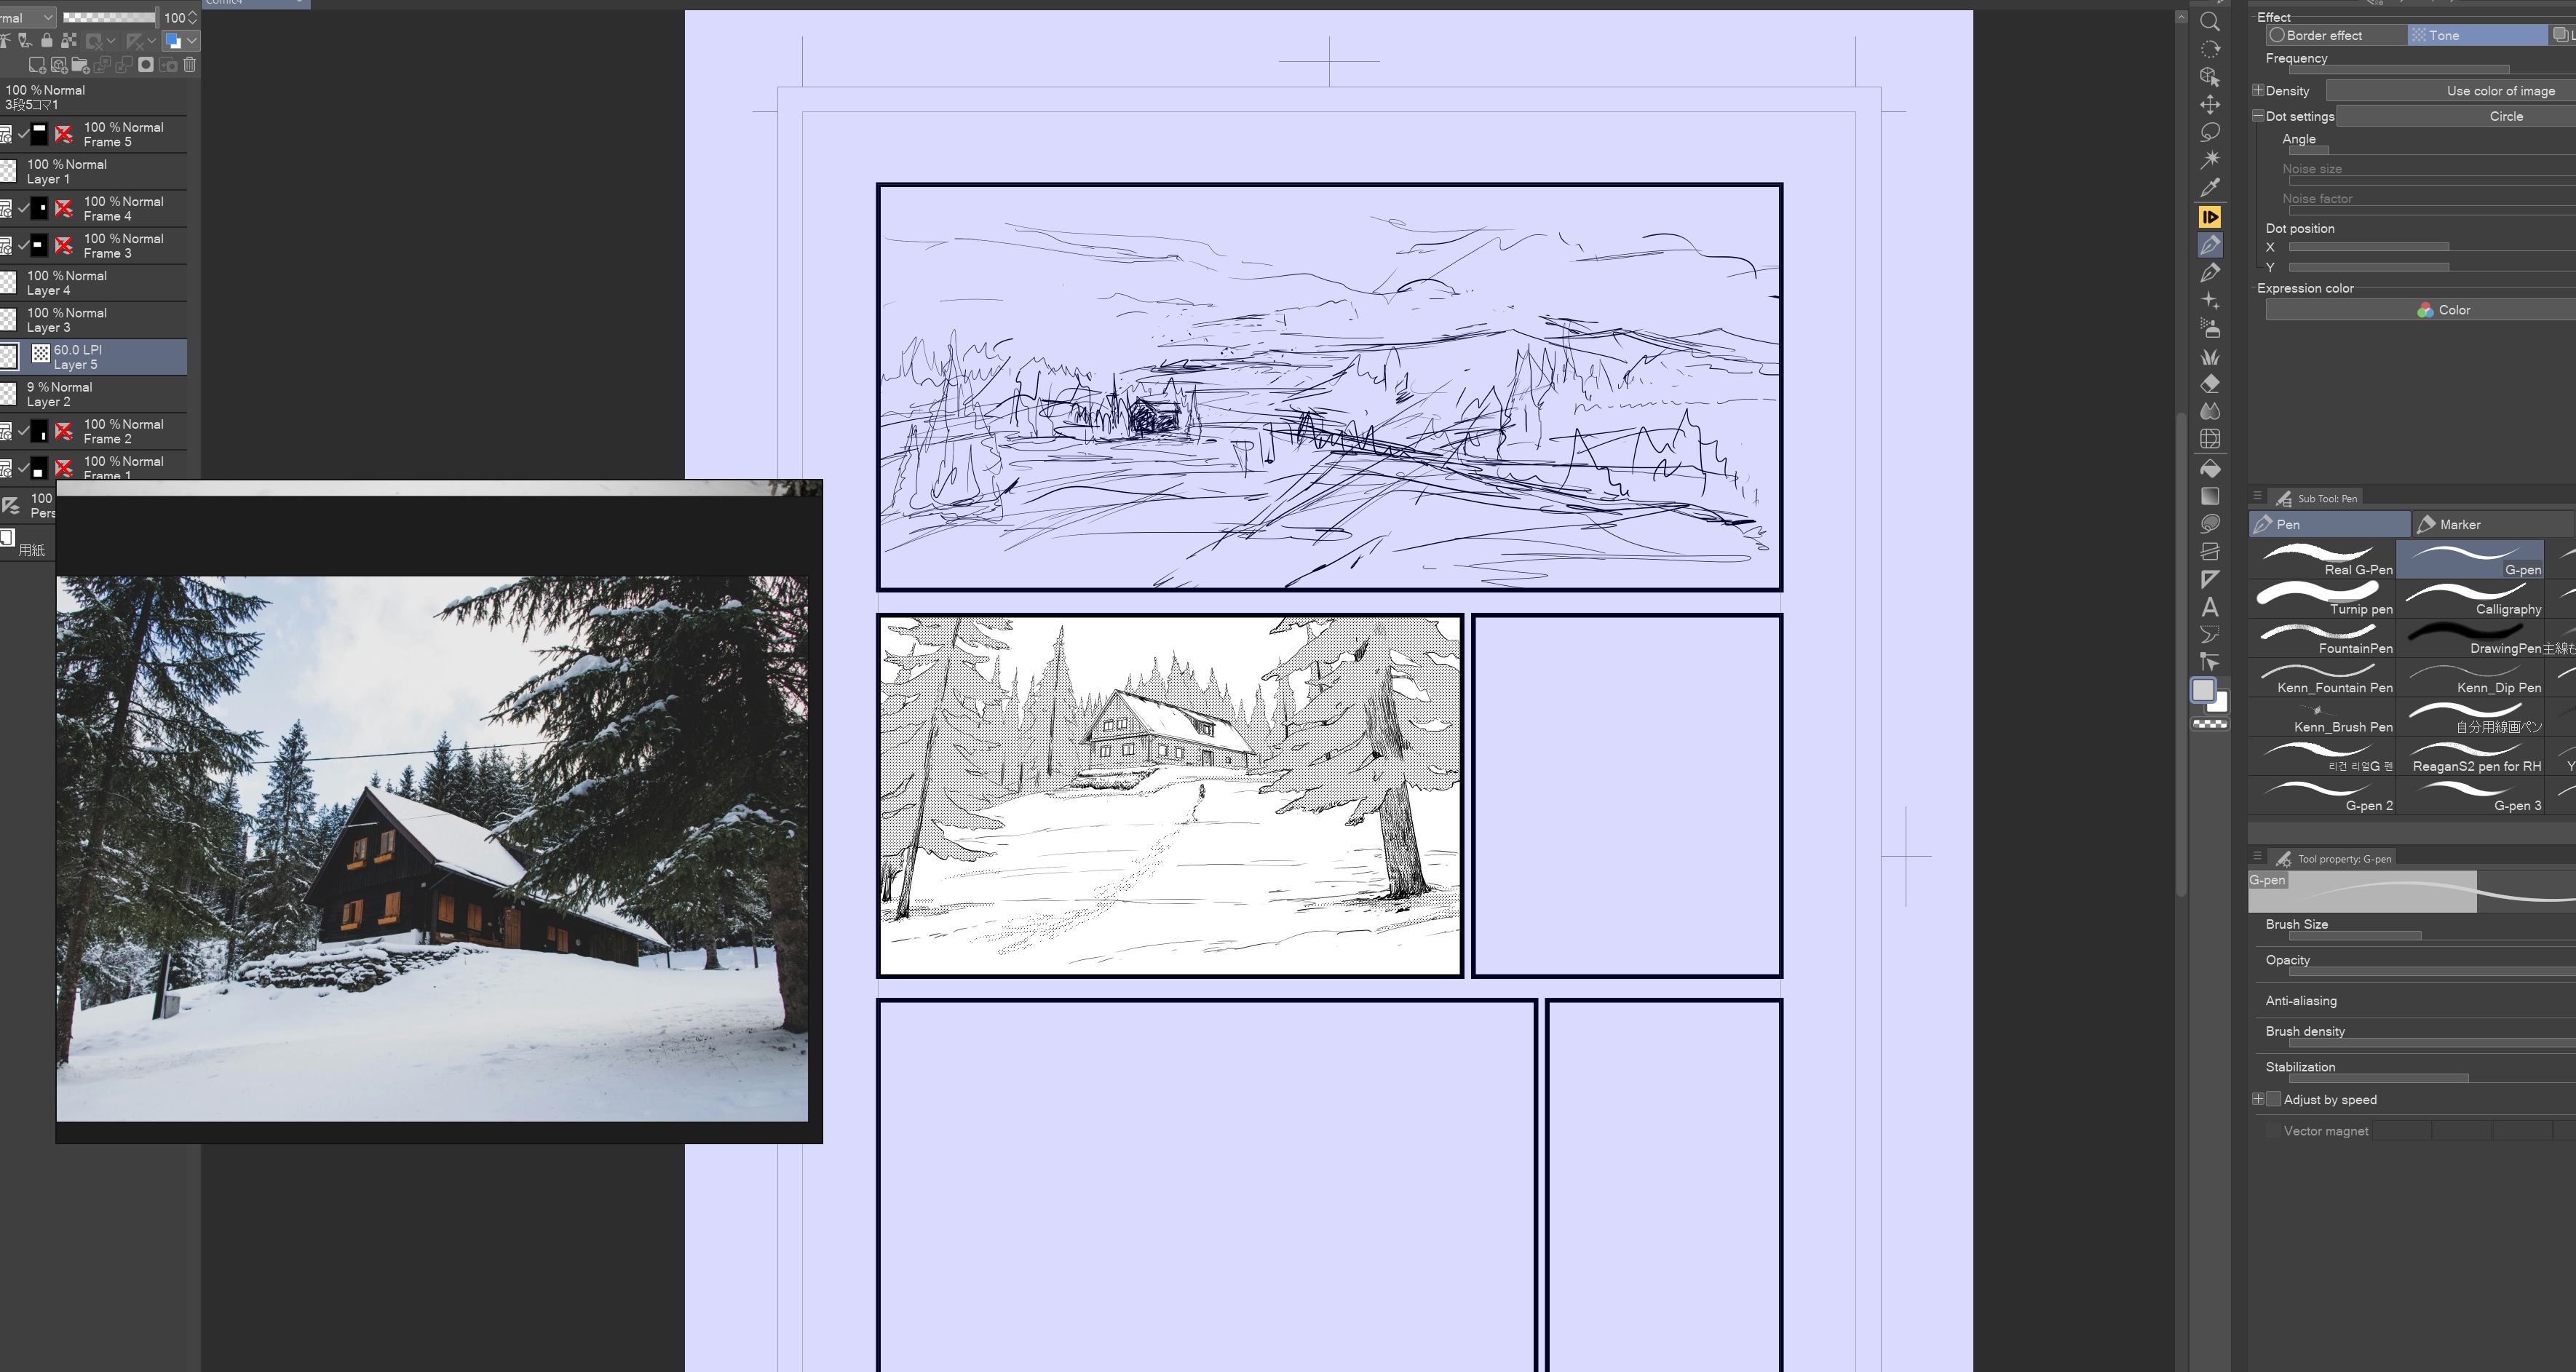Toggle the Border effect option
Screen dimensions: 2576x1372
coord(2336,35)
